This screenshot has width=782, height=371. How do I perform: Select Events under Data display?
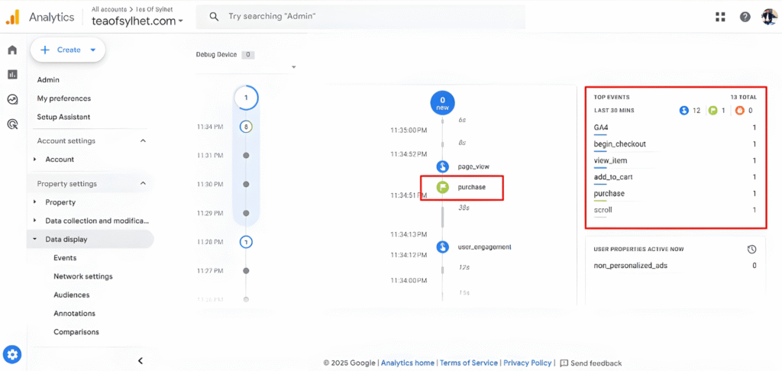[65, 258]
